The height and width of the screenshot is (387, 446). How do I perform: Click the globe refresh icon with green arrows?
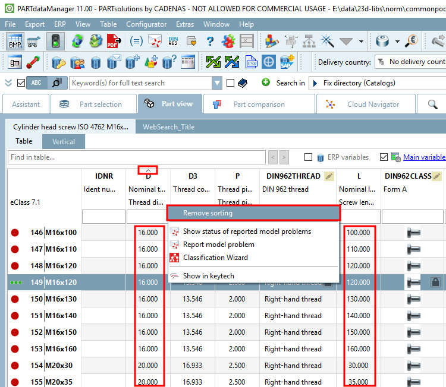[77, 41]
